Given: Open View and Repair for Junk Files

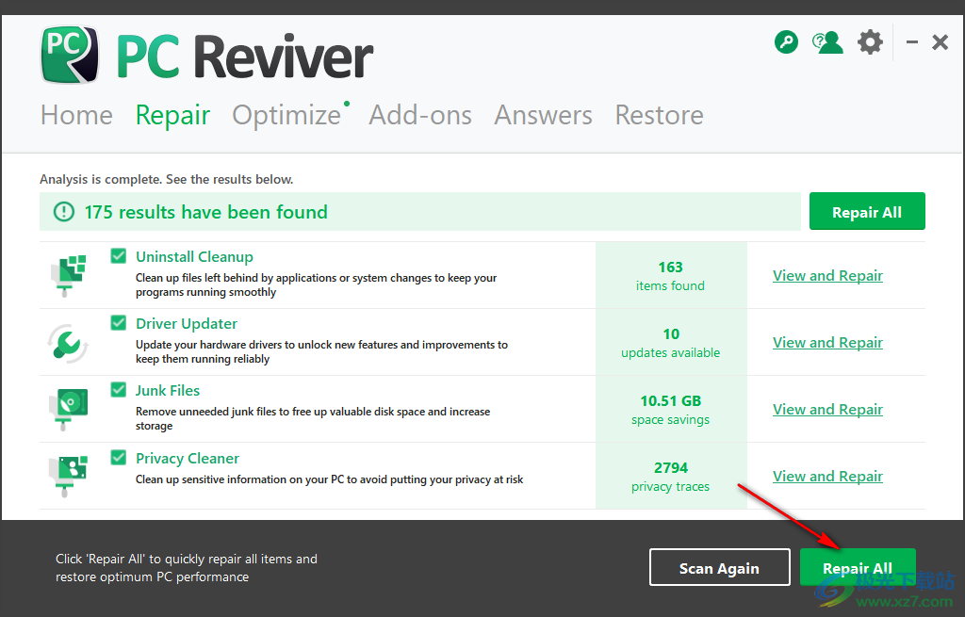Looking at the screenshot, I should pyautogui.click(x=827, y=410).
